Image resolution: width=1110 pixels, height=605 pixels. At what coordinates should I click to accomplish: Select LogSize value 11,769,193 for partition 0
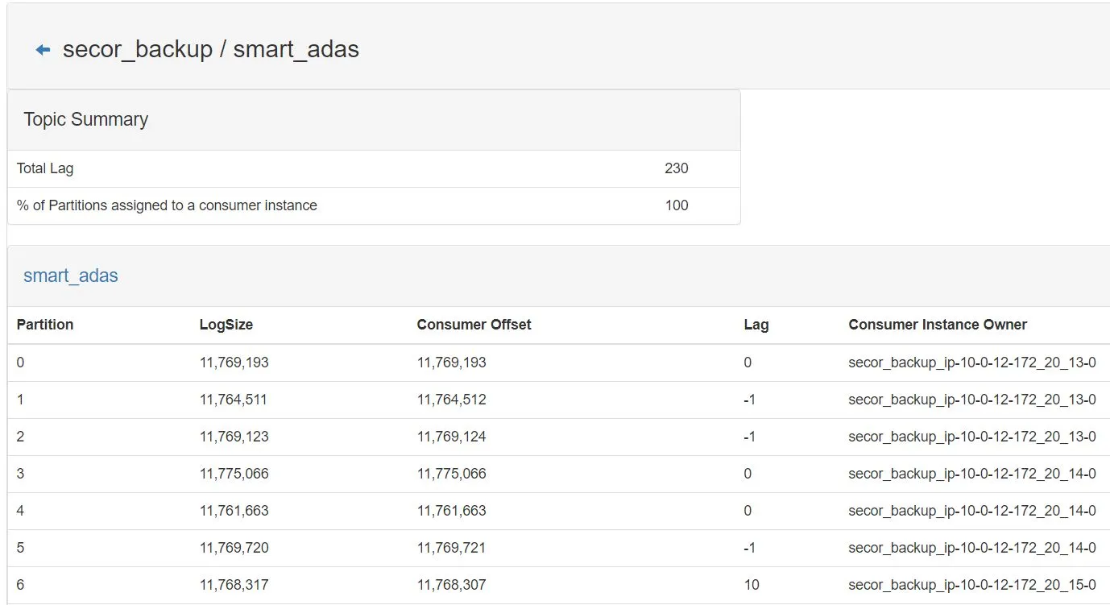[234, 363]
